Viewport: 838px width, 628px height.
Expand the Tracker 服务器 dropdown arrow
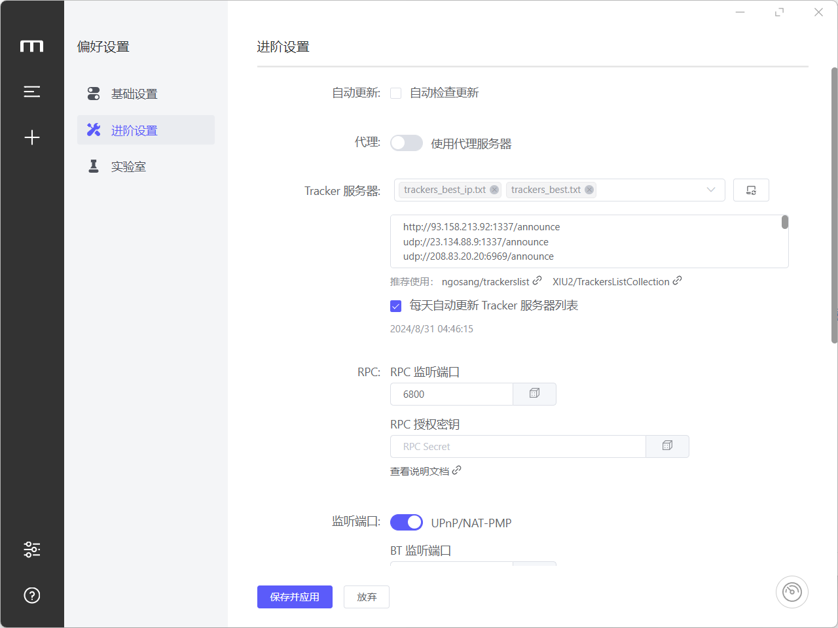pyautogui.click(x=710, y=190)
